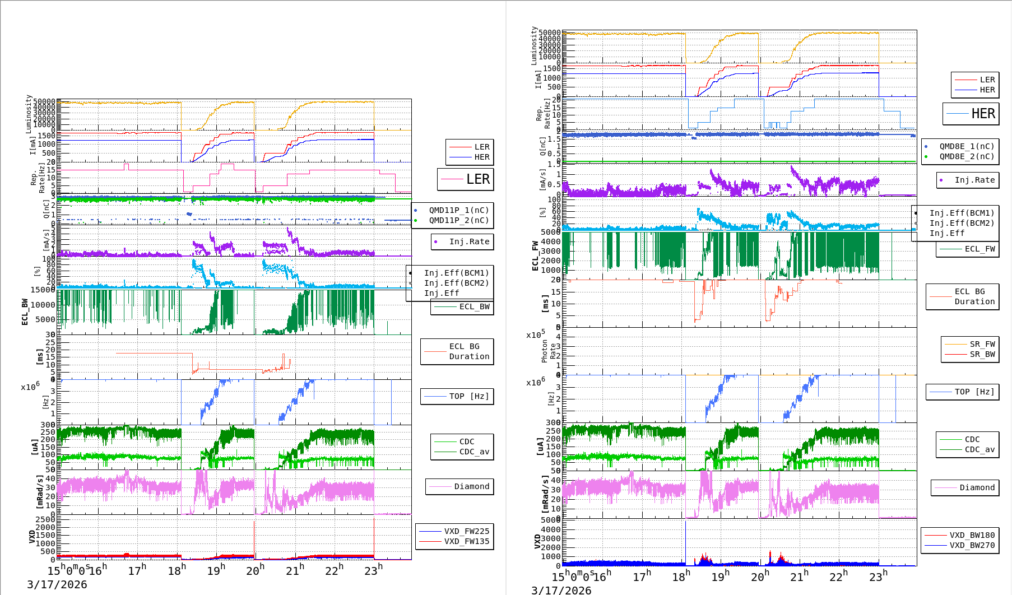Pick the QMD8E_1(nC) legend entry
This screenshot has height=595, width=1012.
coord(966,146)
